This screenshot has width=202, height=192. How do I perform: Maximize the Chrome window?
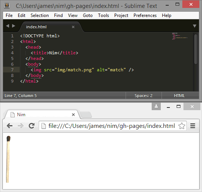[179, 106]
